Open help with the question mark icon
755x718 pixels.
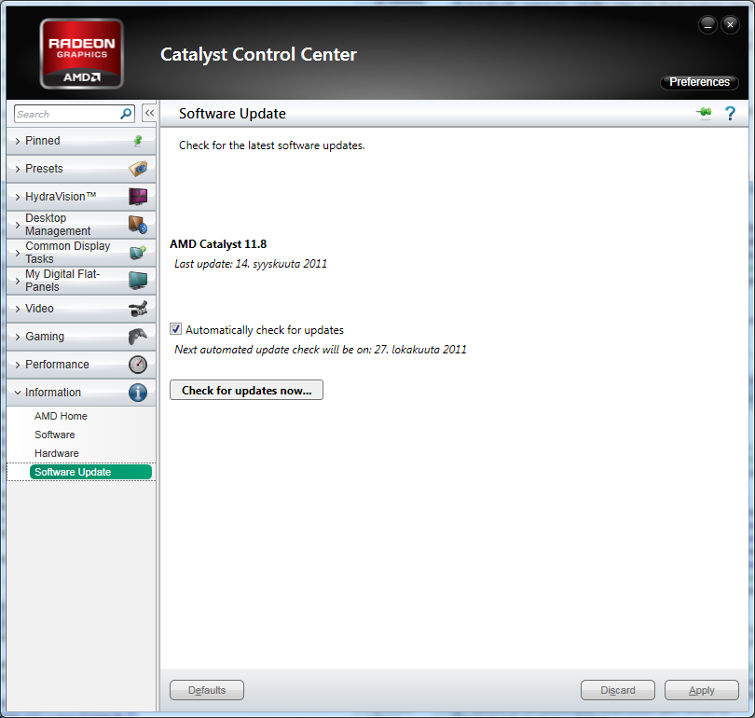coord(730,113)
